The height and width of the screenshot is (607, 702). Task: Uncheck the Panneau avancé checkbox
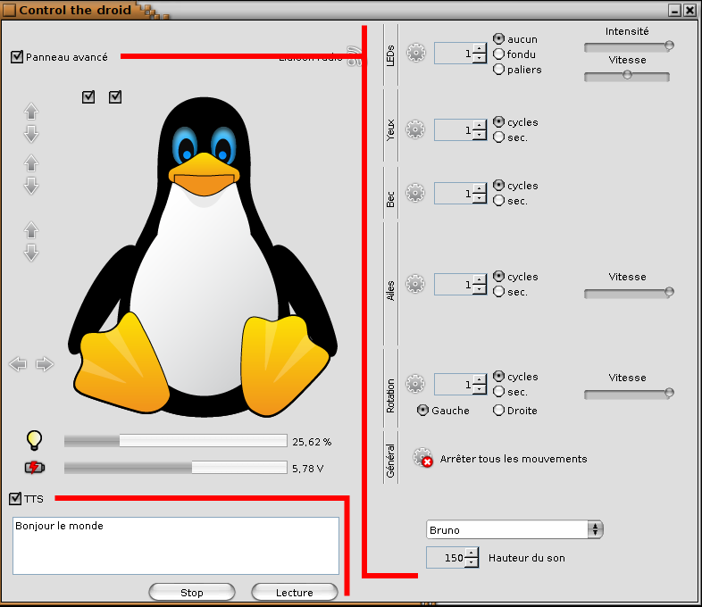[x=17, y=57]
